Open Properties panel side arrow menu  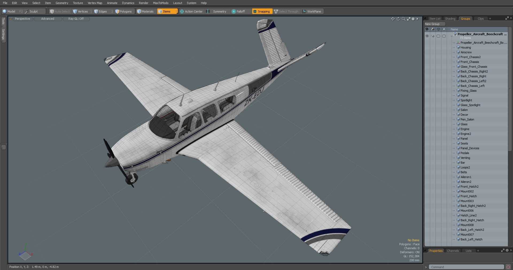(x=511, y=251)
